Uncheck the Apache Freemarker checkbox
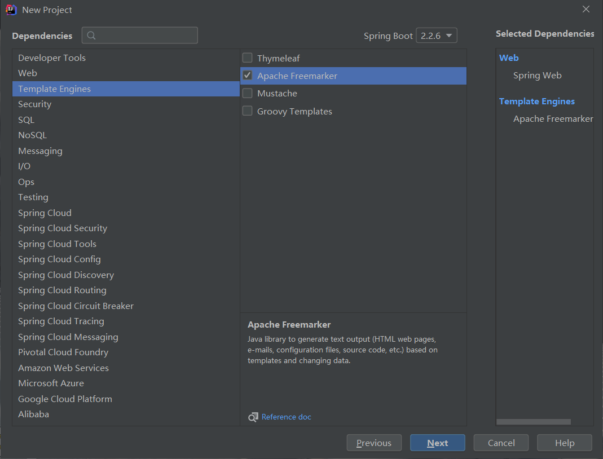603x459 pixels. click(247, 76)
